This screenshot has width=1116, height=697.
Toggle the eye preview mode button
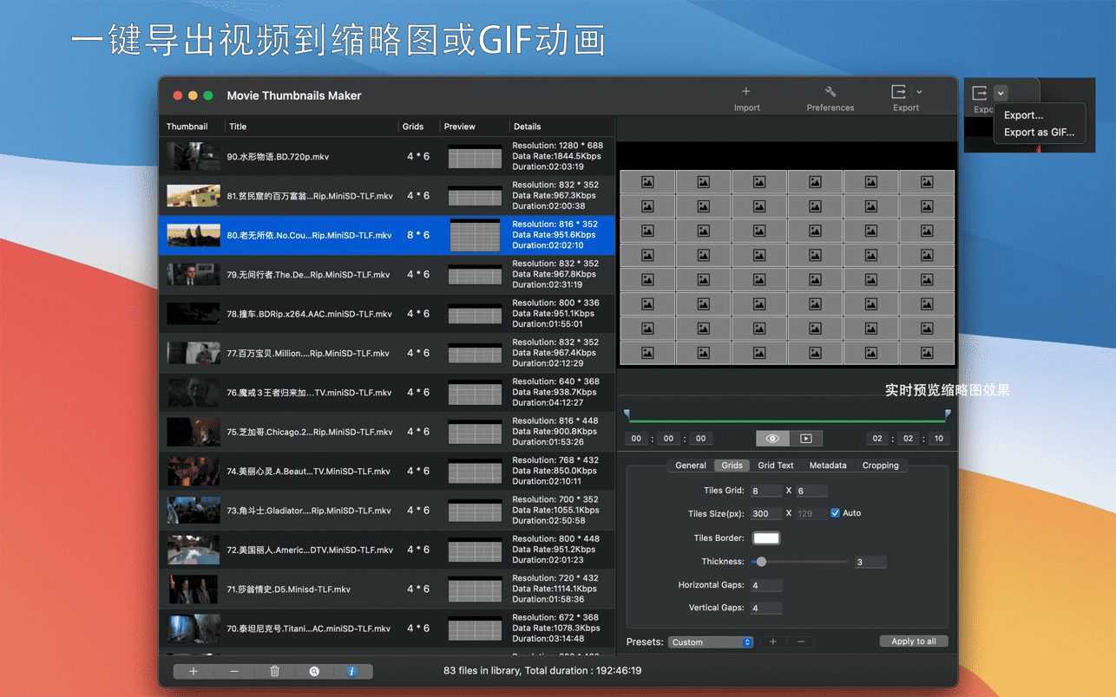pos(772,439)
